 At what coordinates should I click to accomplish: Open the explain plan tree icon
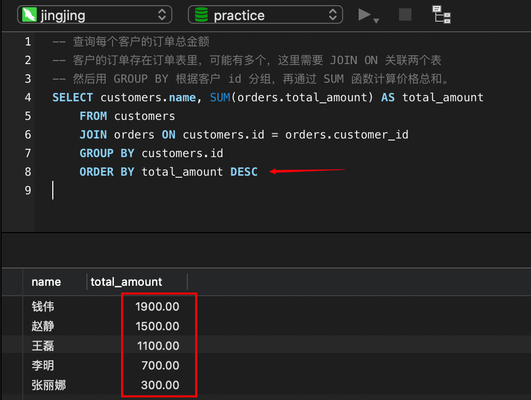(x=441, y=14)
